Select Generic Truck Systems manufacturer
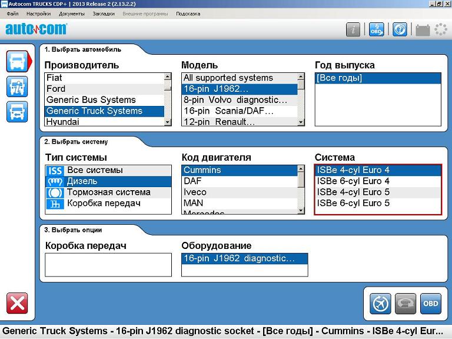The image size is (452, 339). [104, 111]
